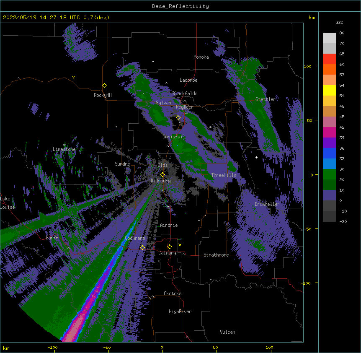Click the Calgary label

[167, 253]
